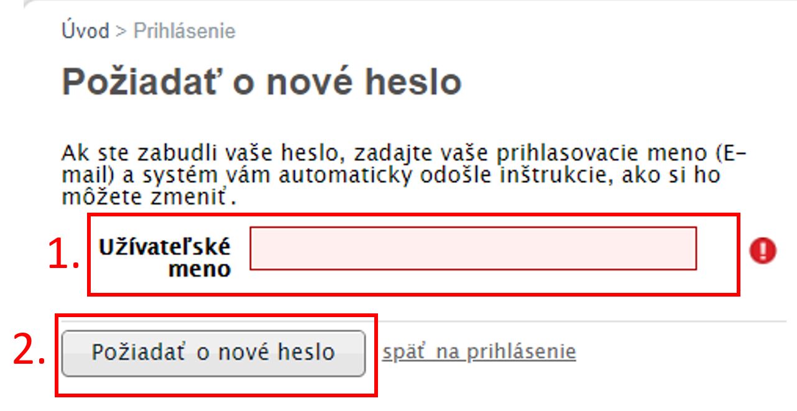
Task: Click the Požiadať o nové heslo page heading
Action: 261,81
